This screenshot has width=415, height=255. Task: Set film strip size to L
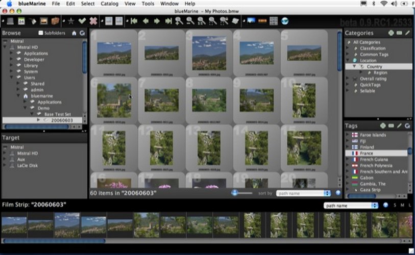tap(410, 206)
